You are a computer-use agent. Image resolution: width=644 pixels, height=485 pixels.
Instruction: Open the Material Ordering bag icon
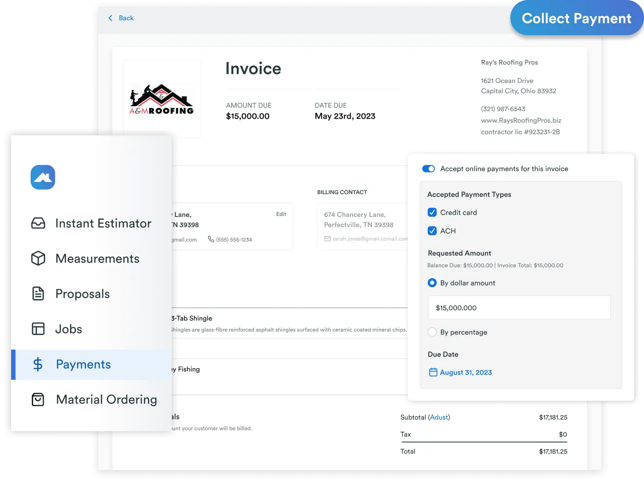coord(38,399)
